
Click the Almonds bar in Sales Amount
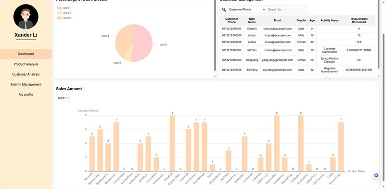click(x=92, y=154)
